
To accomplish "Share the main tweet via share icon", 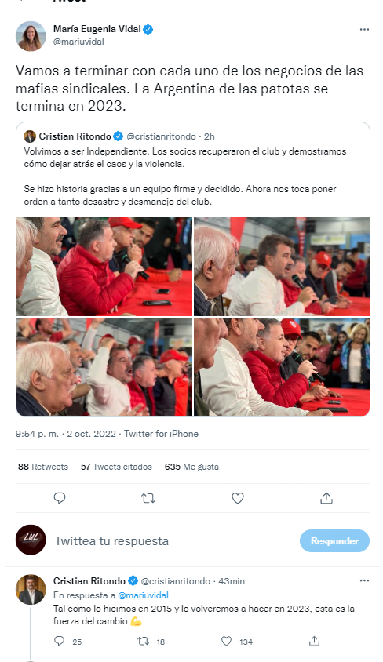I will tap(326, 498).
